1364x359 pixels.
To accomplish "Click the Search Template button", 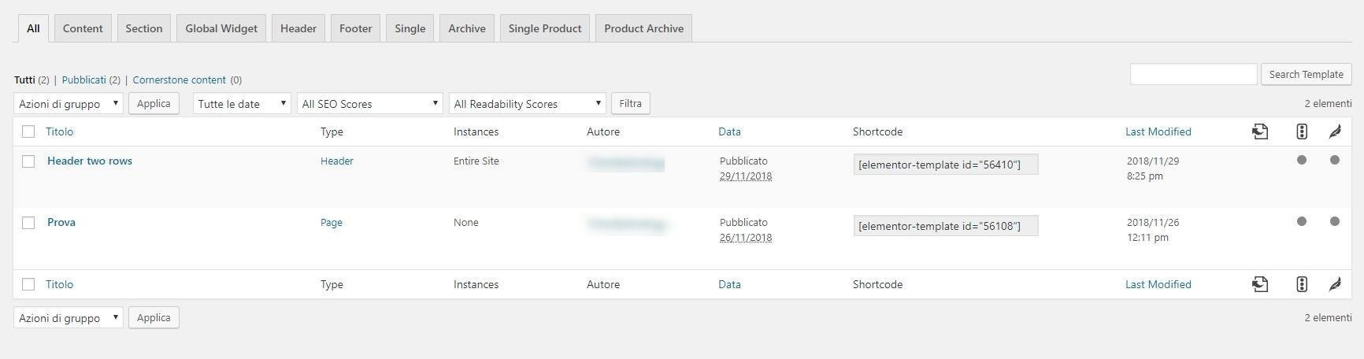I will pos(1306,74).
